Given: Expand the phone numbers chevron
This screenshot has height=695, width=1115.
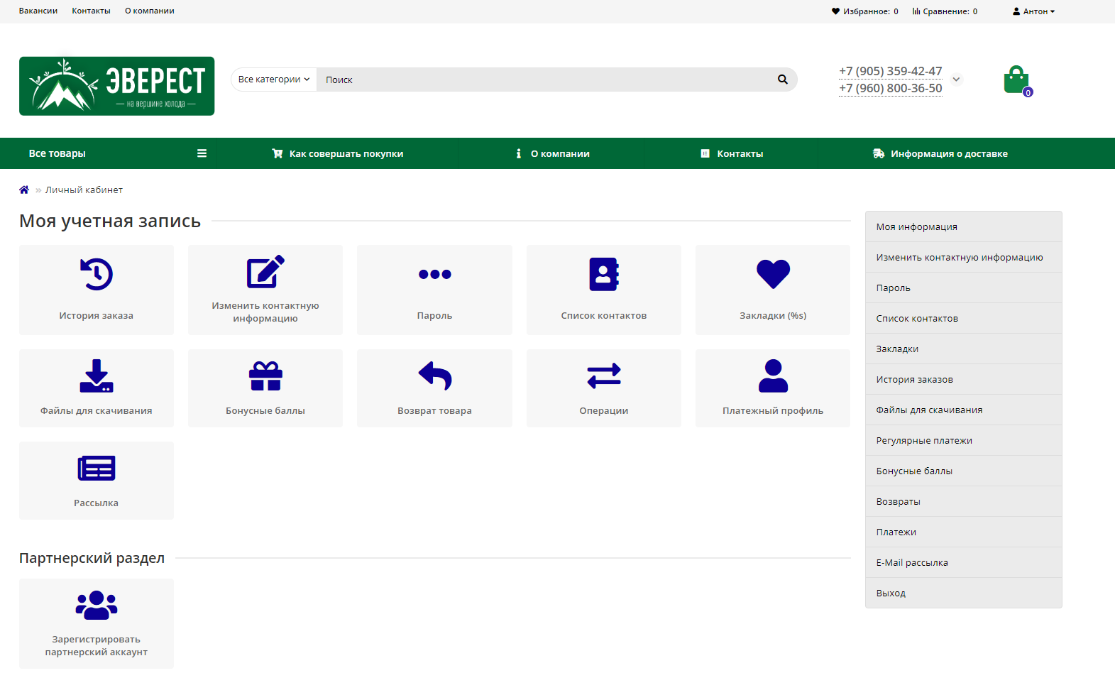Looking at the screenshot, I should click(x=956, y=80).
